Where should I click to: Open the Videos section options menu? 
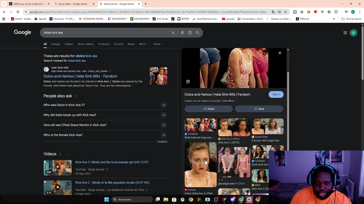pyautogui.click(x=60, y=154)
